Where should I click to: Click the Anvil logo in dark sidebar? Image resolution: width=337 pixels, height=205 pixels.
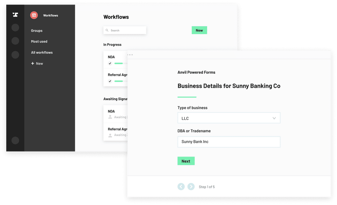pos(15,15)
